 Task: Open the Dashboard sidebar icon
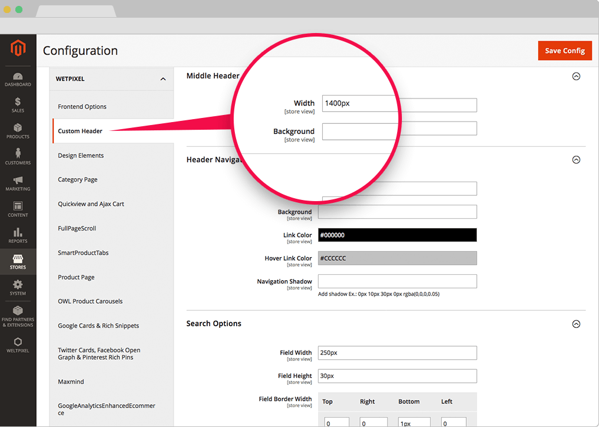coord(18,80)
